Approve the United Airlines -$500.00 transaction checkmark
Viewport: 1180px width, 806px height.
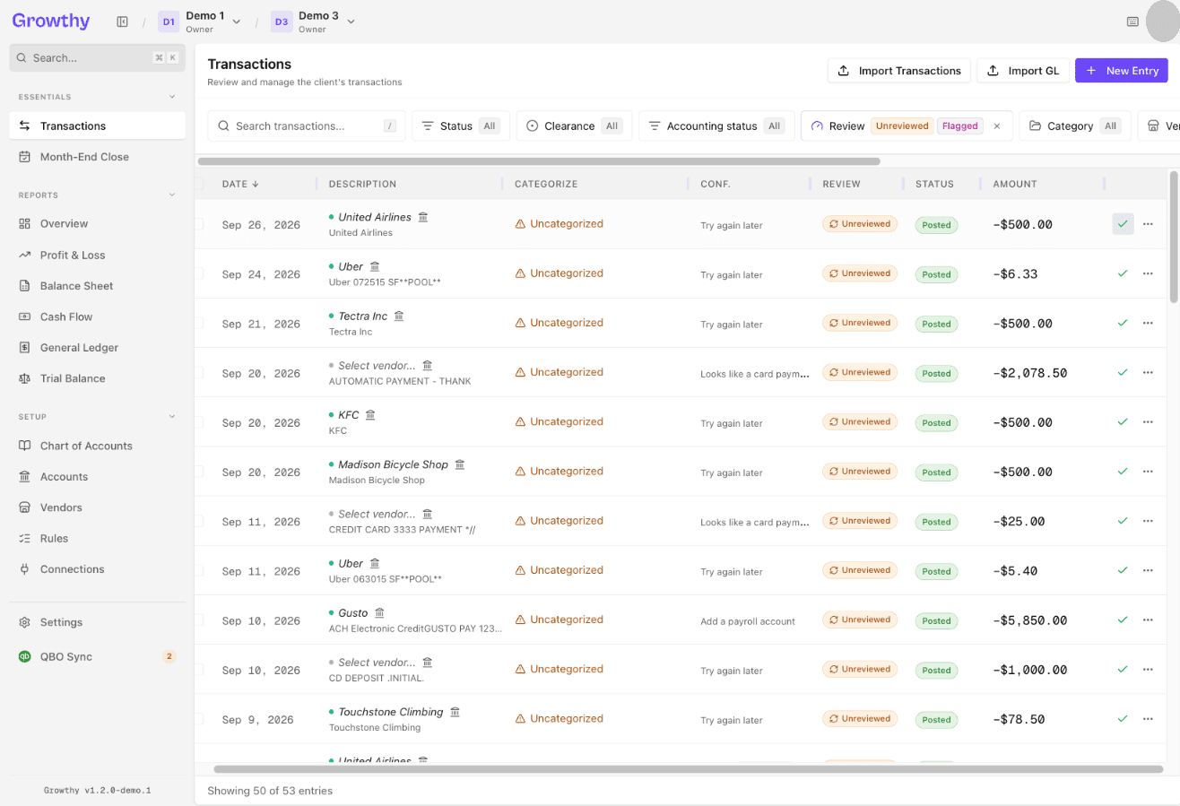[1123, 224]
